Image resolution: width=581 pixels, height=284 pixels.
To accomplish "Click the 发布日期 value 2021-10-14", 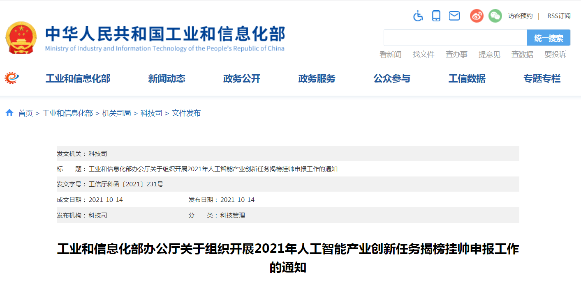I will pyautogui.click(x=237, y=200).
